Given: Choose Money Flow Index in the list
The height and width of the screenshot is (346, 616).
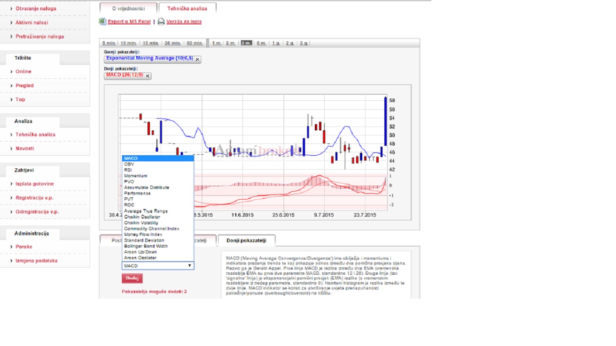Looking at the screenshot, I should 143,234.
